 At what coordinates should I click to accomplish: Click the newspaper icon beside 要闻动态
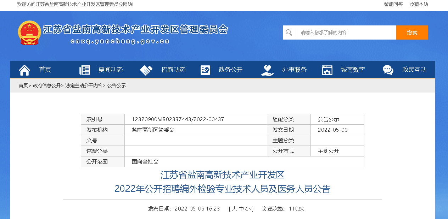click(85, 70)
